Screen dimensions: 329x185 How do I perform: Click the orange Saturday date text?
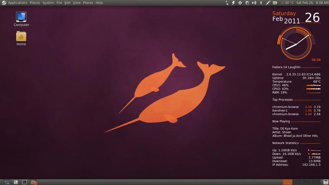(284, 13)
